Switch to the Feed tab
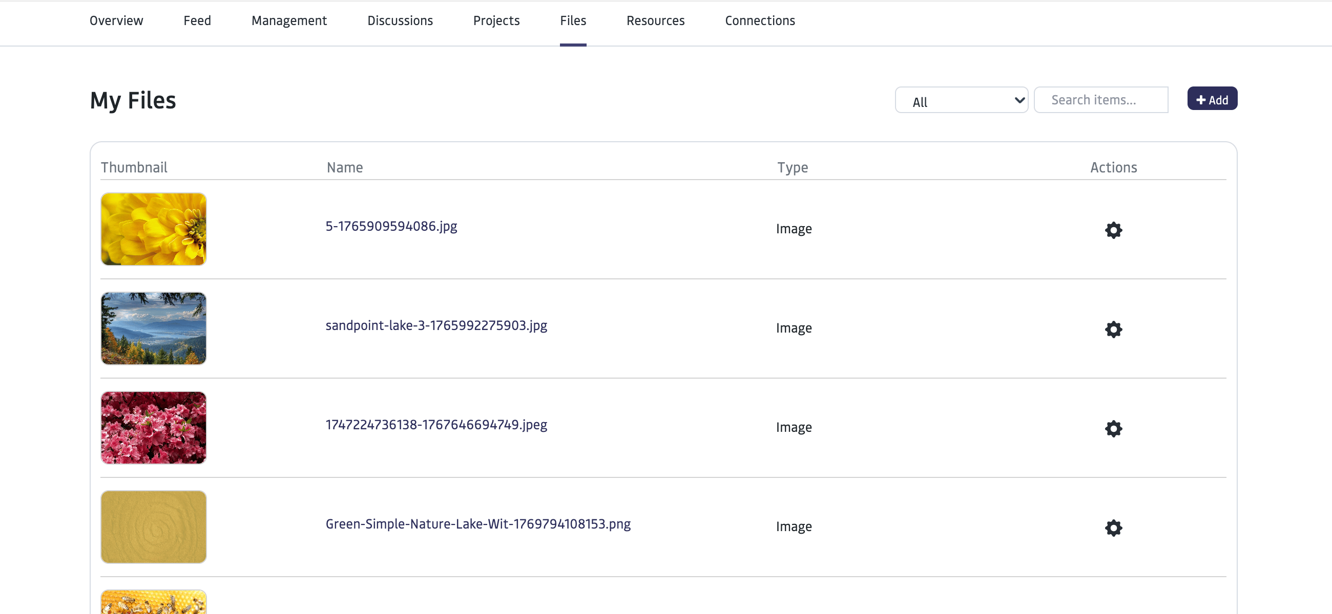1332x614 pixels. click(197, 20)
